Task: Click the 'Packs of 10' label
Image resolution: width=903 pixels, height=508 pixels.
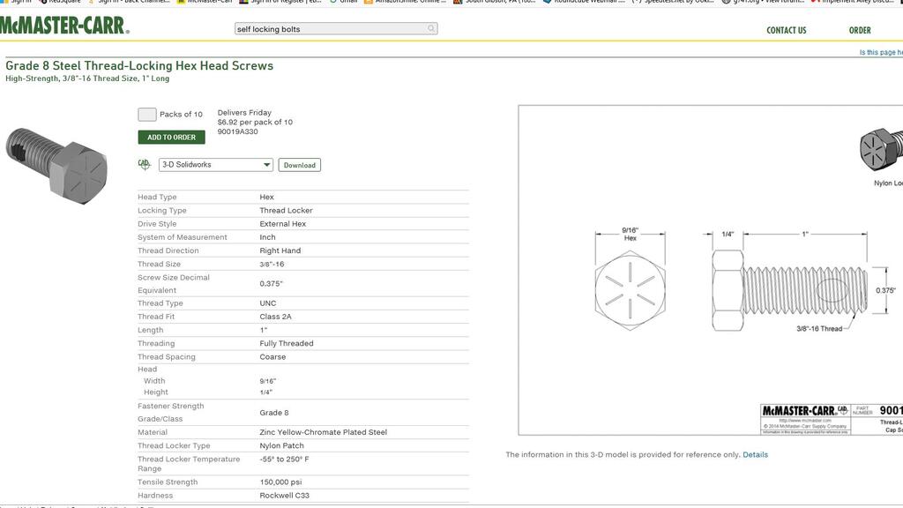Action: pyautogui.click(x=181, y=114)
